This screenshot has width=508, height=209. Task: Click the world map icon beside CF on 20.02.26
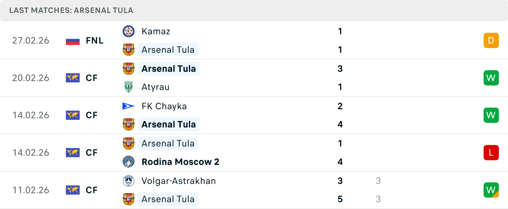(73, 78)
